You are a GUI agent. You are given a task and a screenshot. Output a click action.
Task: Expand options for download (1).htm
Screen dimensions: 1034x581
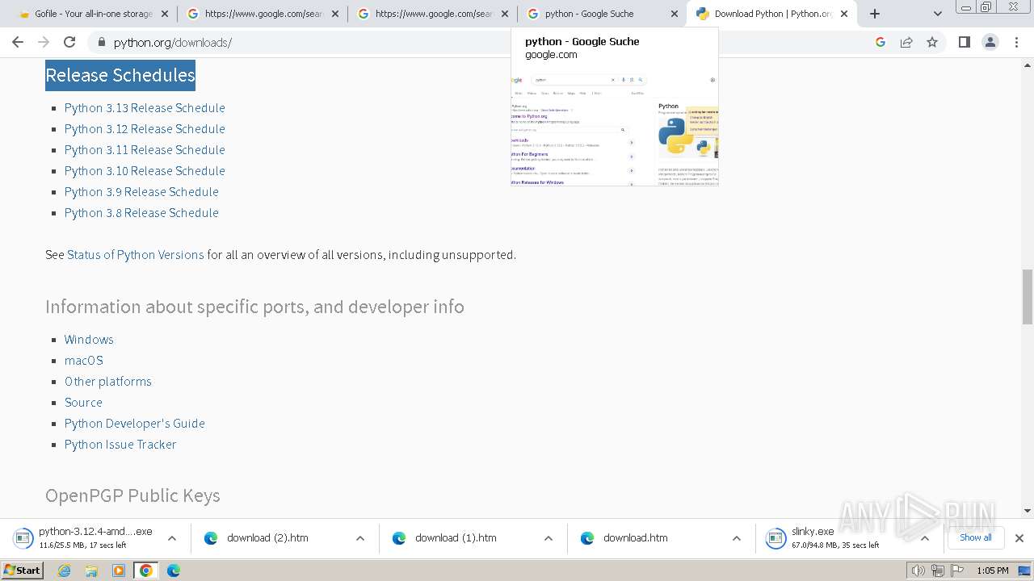548,538
